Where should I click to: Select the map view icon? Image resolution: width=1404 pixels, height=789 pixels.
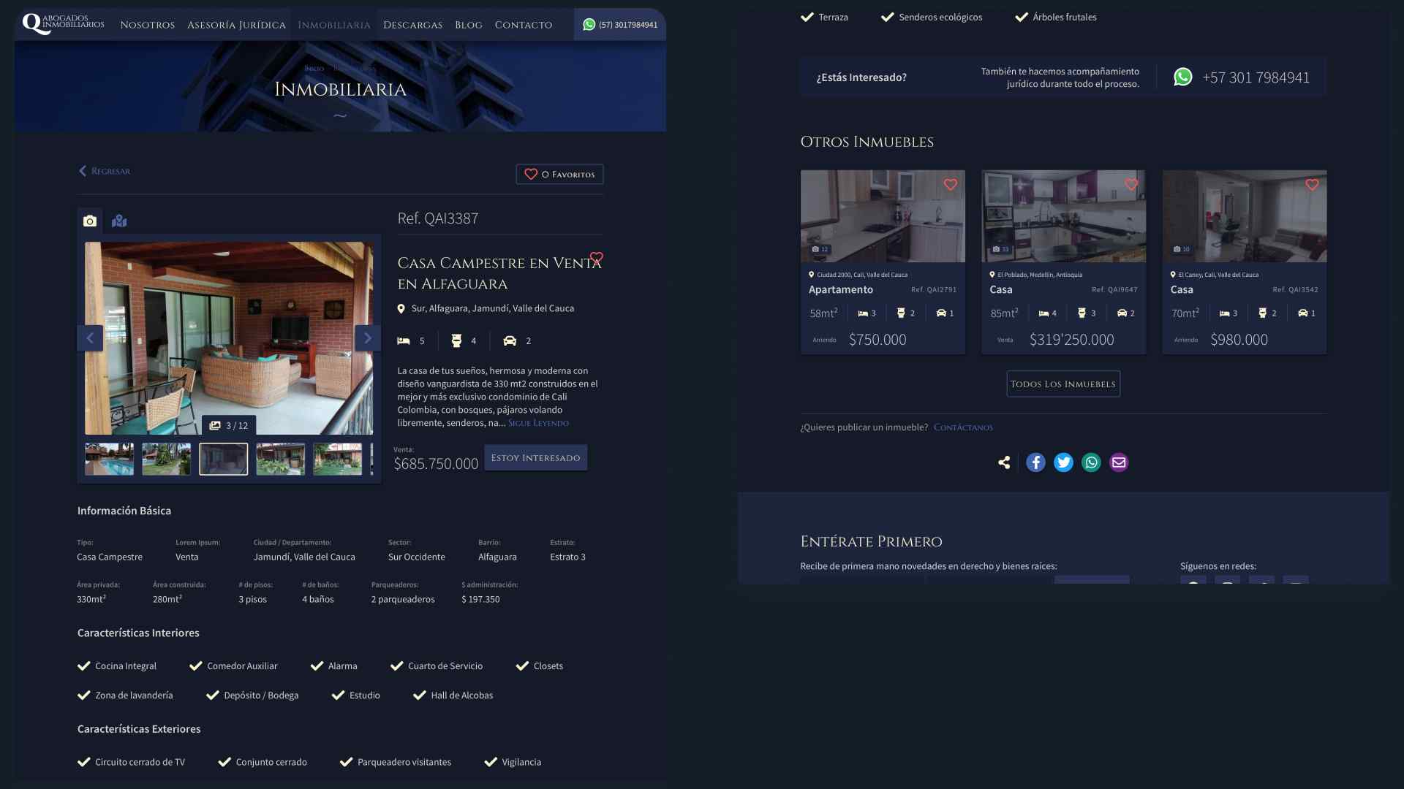(118, 220)
